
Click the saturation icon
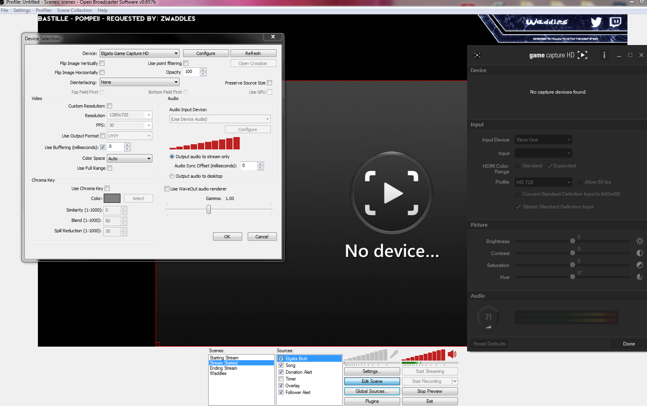[x=639, y=265]
